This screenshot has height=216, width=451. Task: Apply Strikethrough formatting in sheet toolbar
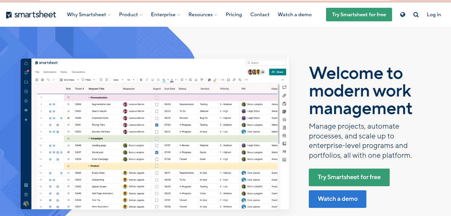click(158, 80)
